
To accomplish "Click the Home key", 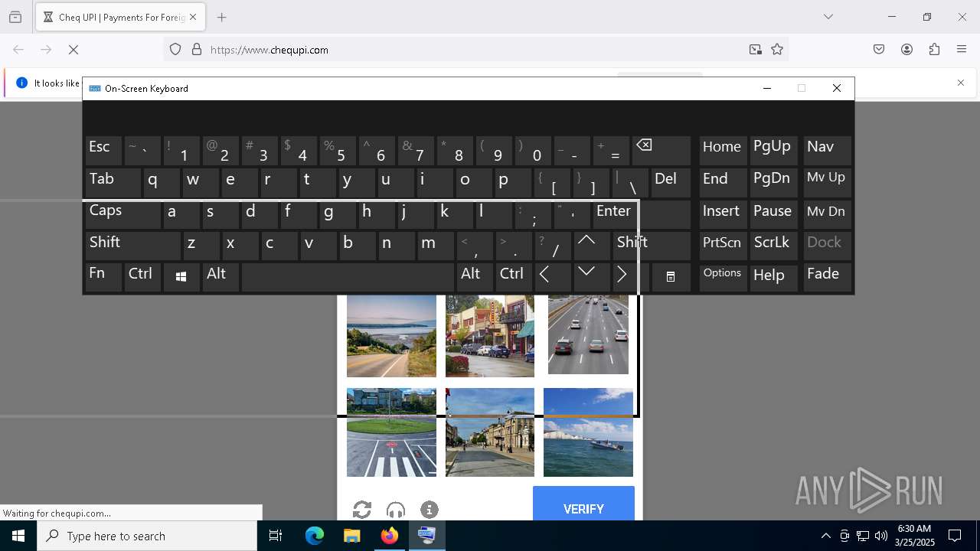I will tap(723, 151).
